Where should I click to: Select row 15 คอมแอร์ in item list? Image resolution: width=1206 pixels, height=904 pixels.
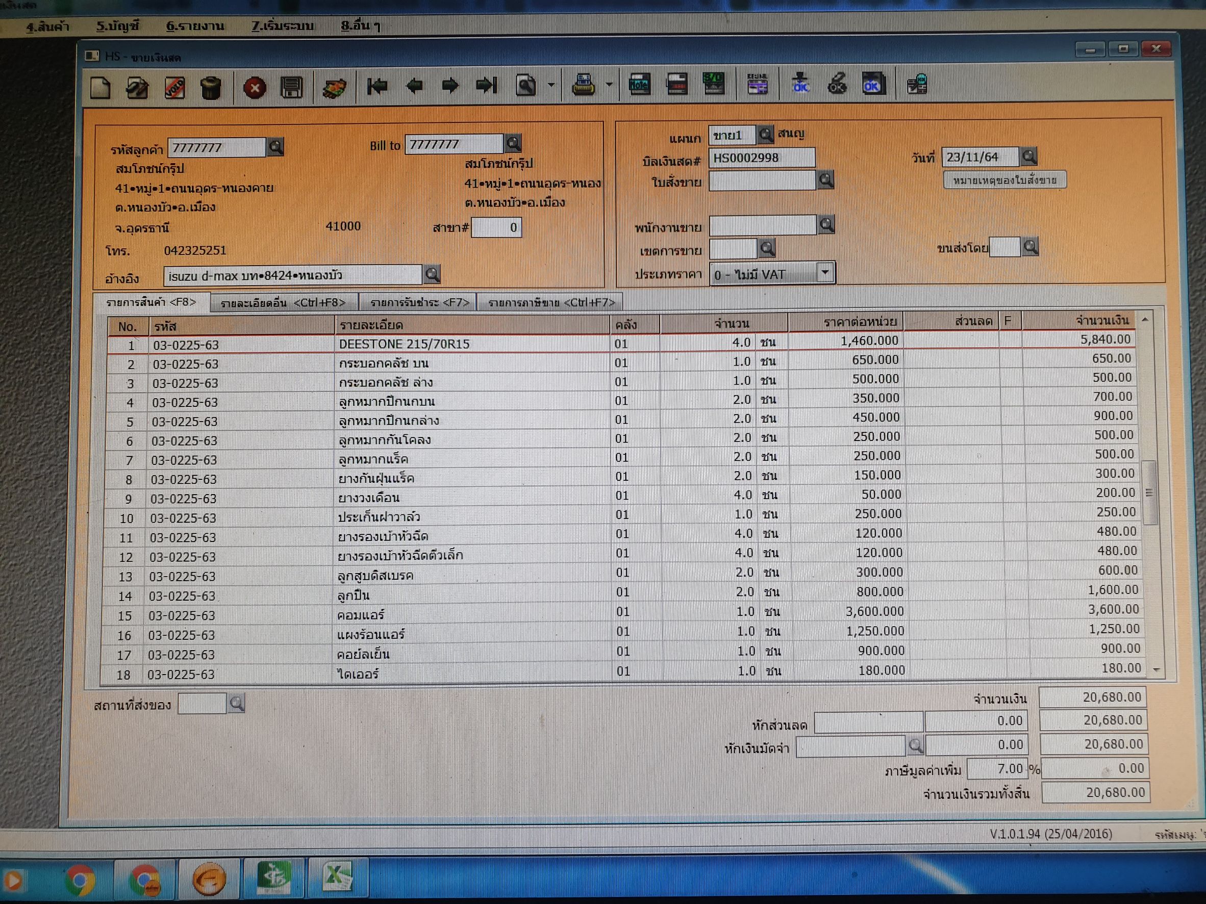360,615
